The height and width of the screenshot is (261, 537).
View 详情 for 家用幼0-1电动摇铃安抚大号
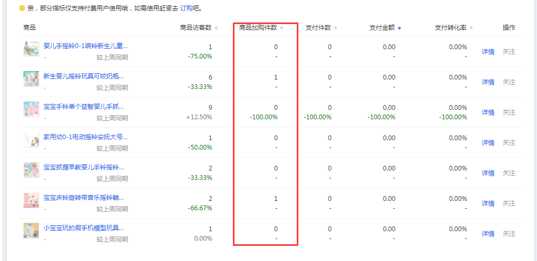(x=488, y=143)
